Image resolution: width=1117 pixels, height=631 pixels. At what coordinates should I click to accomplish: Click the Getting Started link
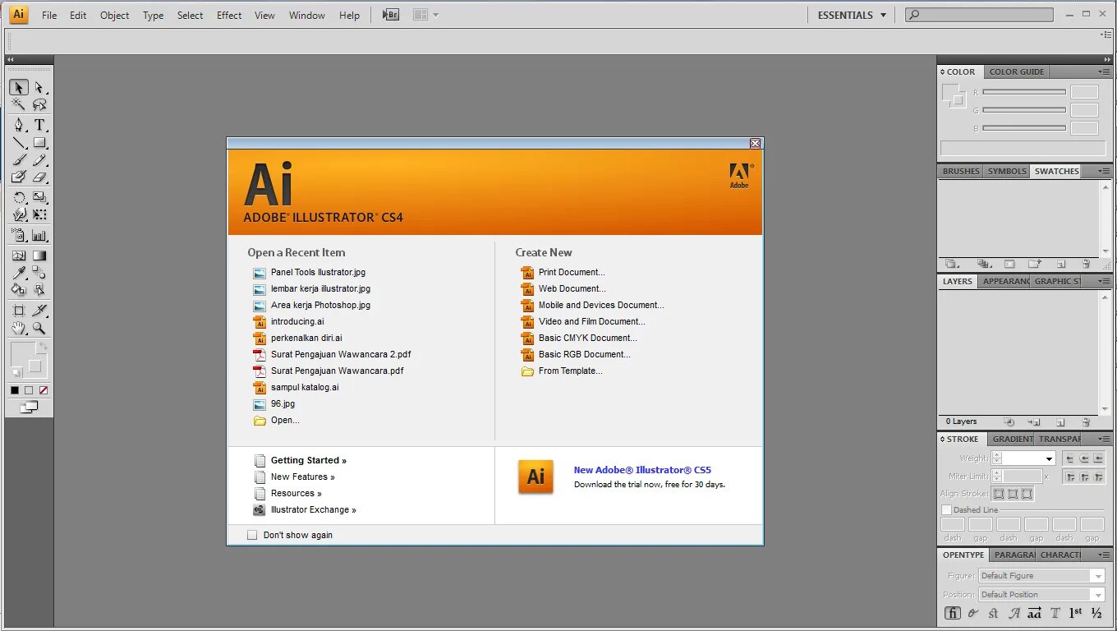[309, 460]
